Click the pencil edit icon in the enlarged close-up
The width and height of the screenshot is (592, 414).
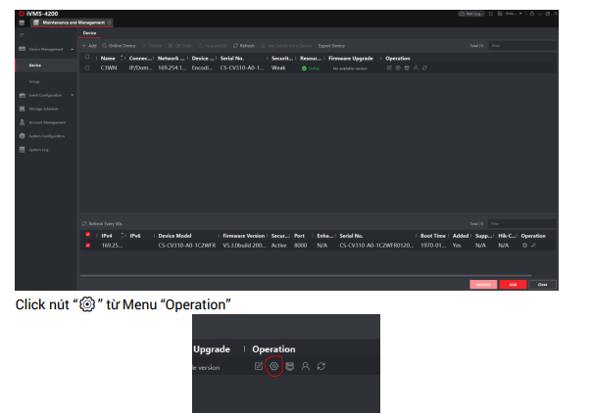coord(259,366)
